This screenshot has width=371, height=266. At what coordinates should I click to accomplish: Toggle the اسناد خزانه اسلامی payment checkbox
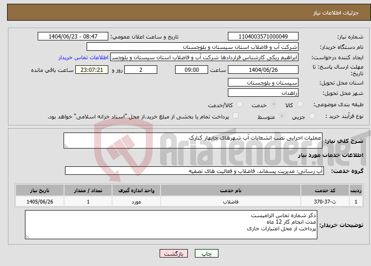(x=236, y=116)
